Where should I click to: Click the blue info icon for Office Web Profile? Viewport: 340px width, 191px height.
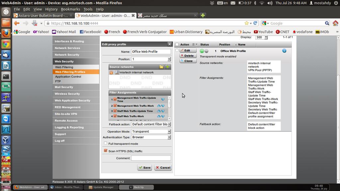pyautogui.click(x=284, y=51)
